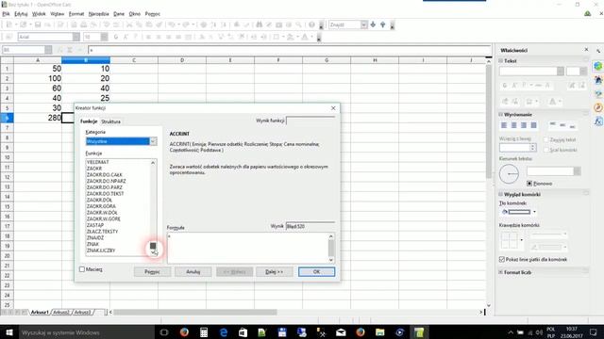604x339 pixels.
Task: Open the Arial font name dropdown arrow
Action: (x=76, y=37)
